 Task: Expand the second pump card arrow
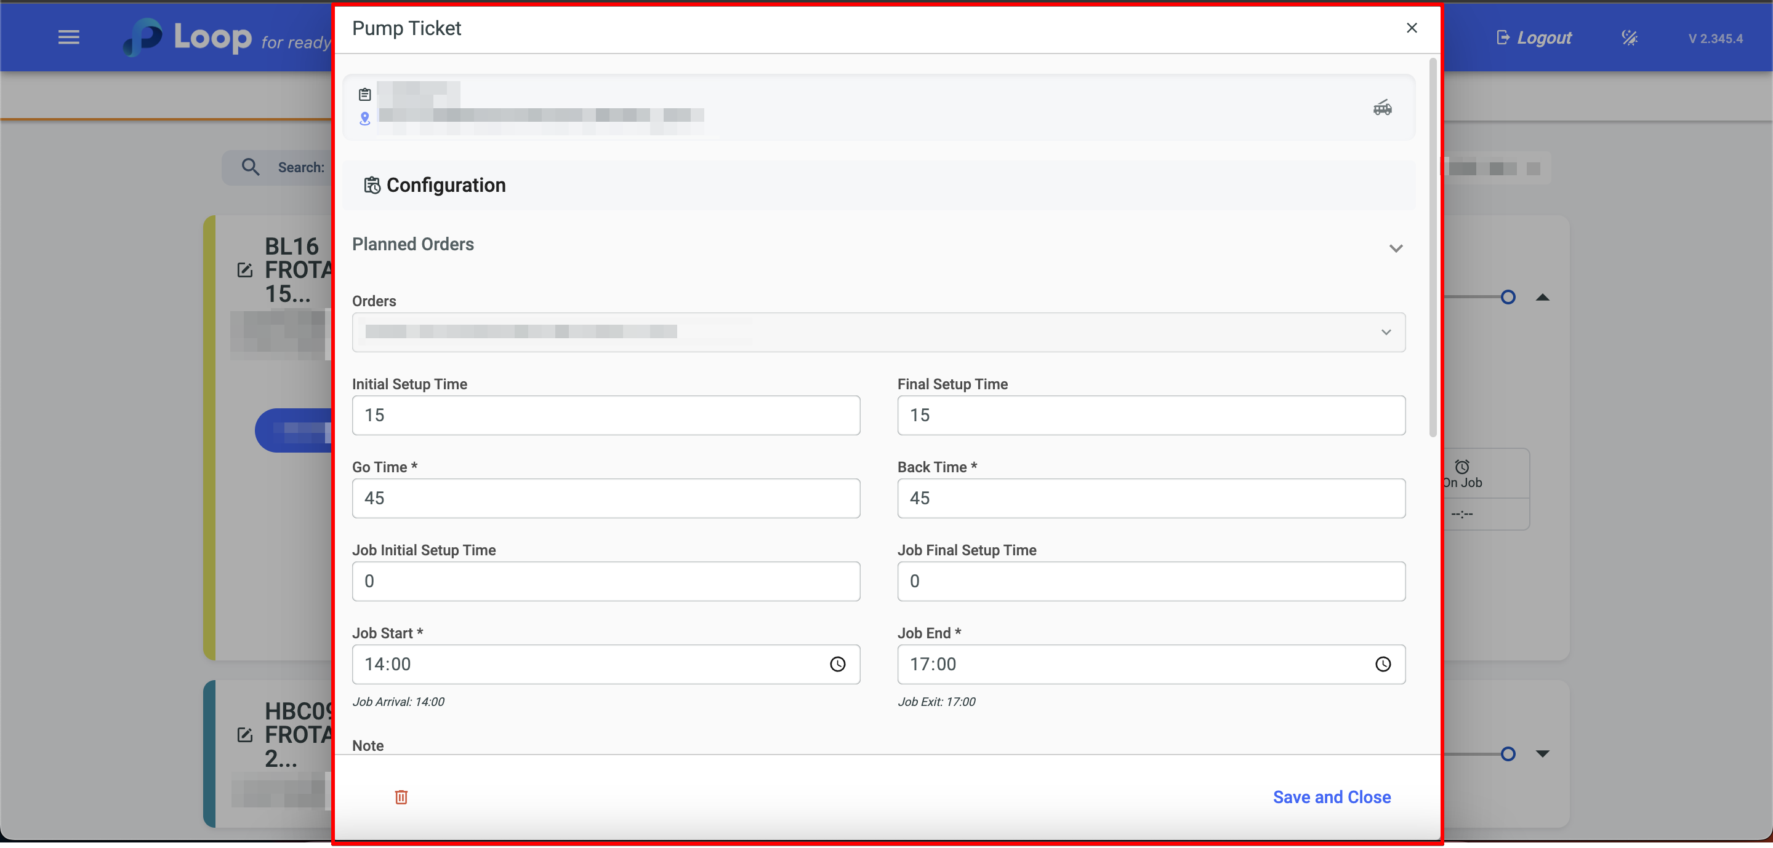(x=1542, y=754)
